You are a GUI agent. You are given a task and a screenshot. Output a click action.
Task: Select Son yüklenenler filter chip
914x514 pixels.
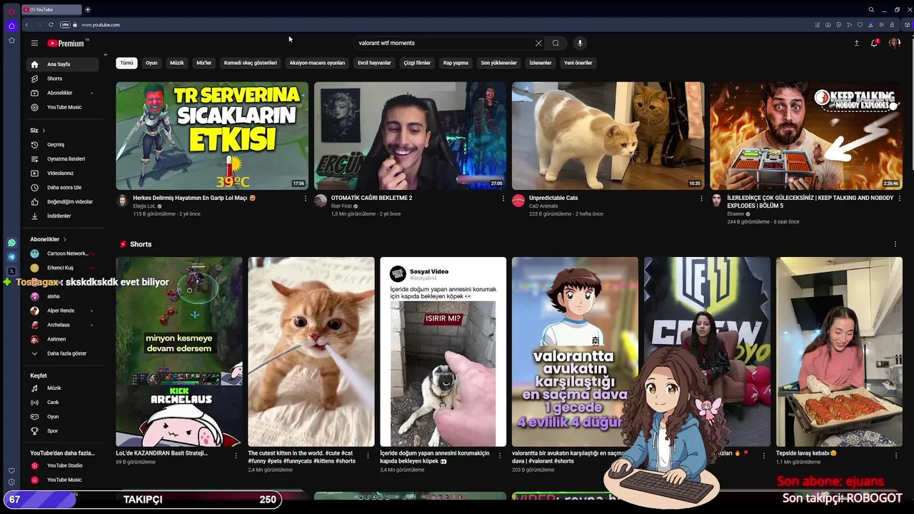[x=498, y=63]
